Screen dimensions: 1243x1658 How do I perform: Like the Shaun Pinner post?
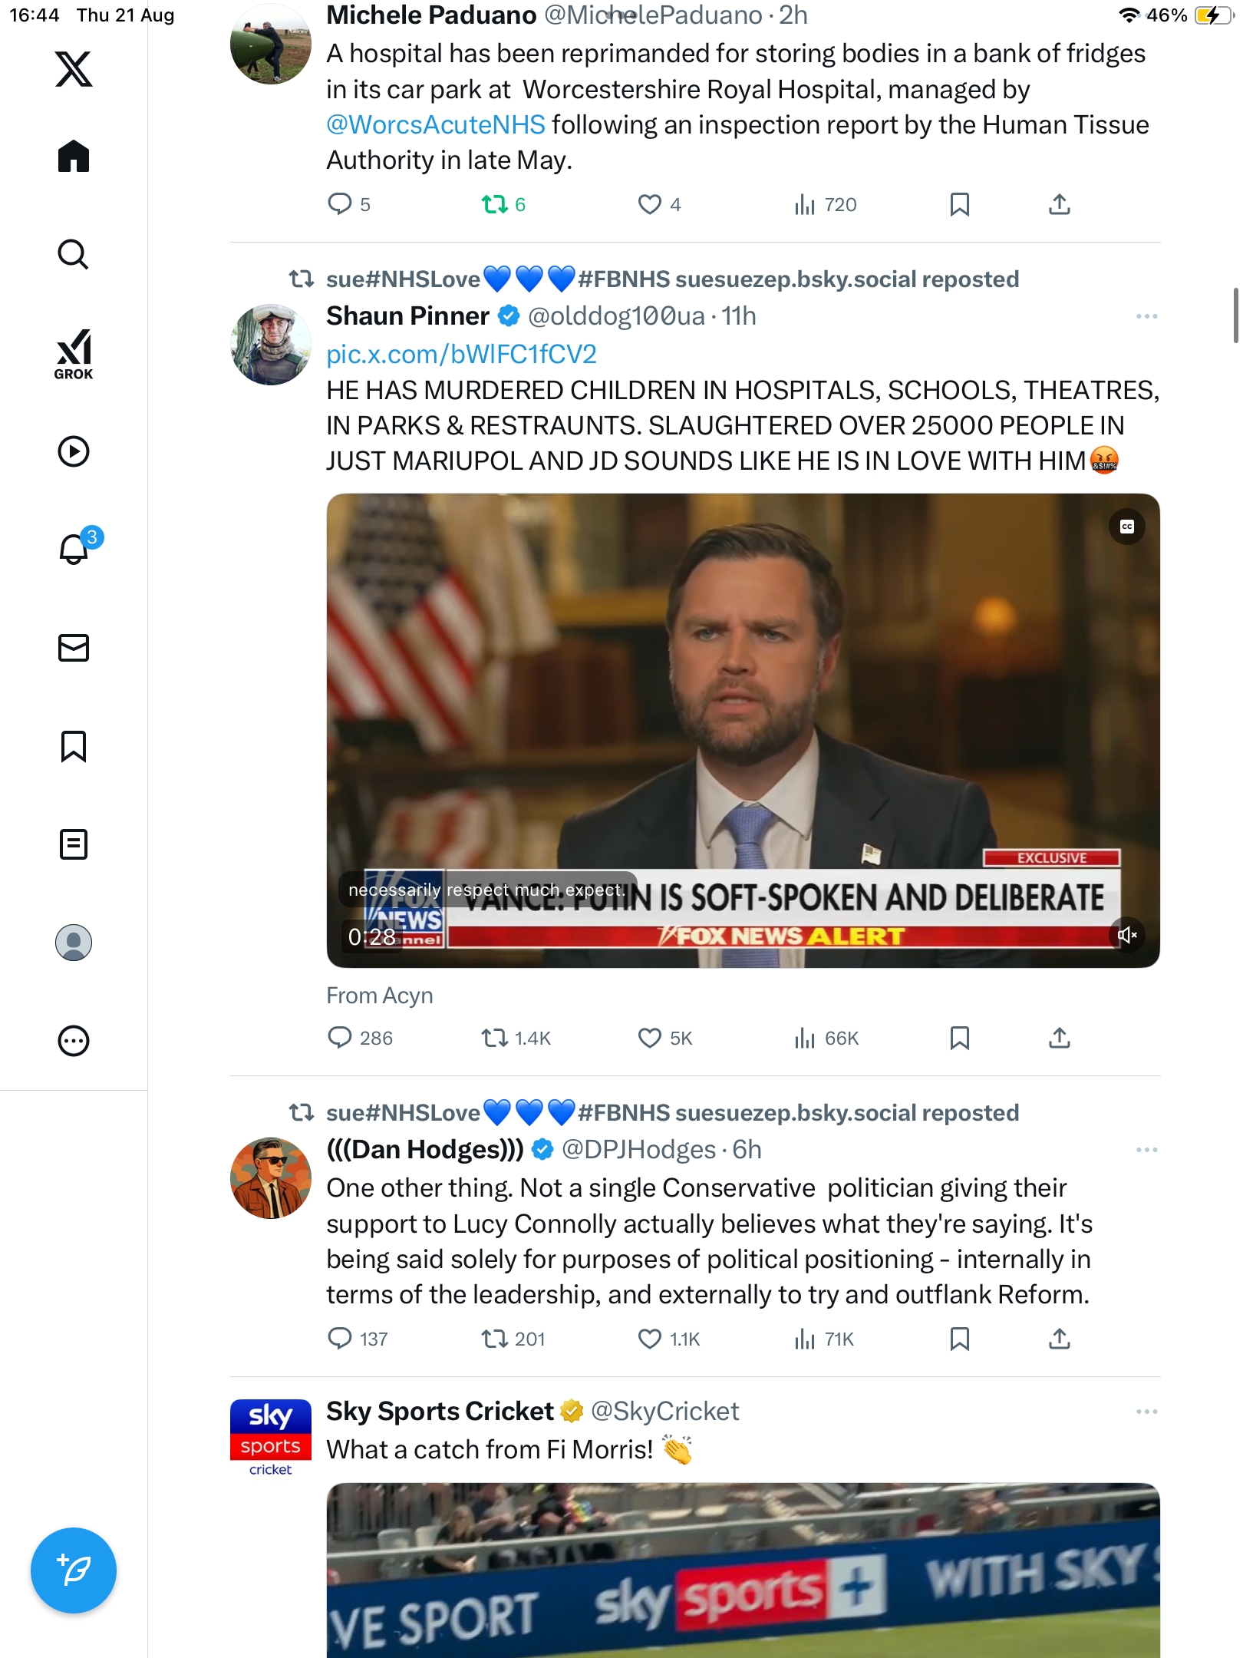[x=650, y=1038]
